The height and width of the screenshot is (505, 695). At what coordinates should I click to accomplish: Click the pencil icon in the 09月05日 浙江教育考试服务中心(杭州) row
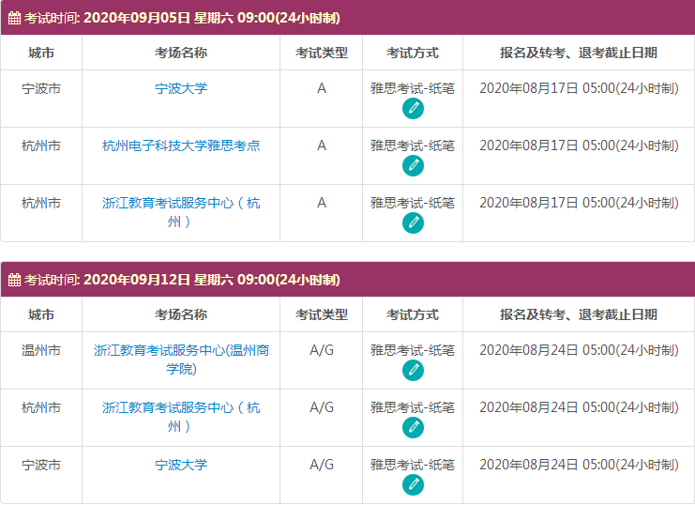click(x=413, y=223)
